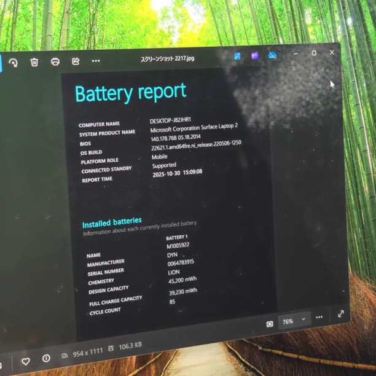The width and height of the screenshot is (376, 376).
Task: Click the file name スクリーンショット 2217.jpg
Action: click(167, 59)
